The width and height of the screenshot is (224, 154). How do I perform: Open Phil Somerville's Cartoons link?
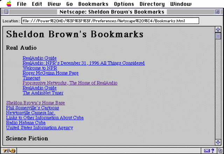pyautogui.click(x=33, y=108)
